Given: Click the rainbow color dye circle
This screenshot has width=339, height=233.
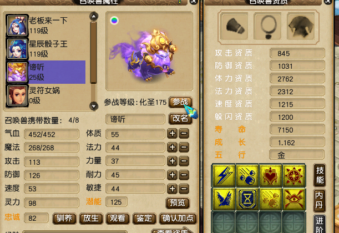Looking at the screenshot, I should click(114, 21).
